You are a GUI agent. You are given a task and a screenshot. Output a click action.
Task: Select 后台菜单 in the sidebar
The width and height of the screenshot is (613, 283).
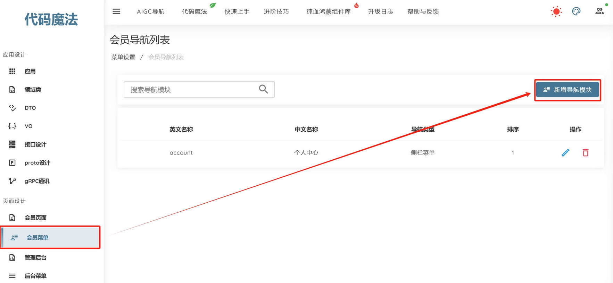pyautogui.click(x=35, y=276)
